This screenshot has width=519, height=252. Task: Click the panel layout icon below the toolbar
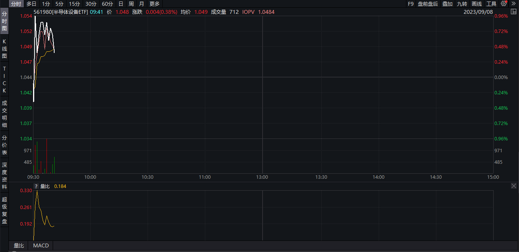coord(514,12)
